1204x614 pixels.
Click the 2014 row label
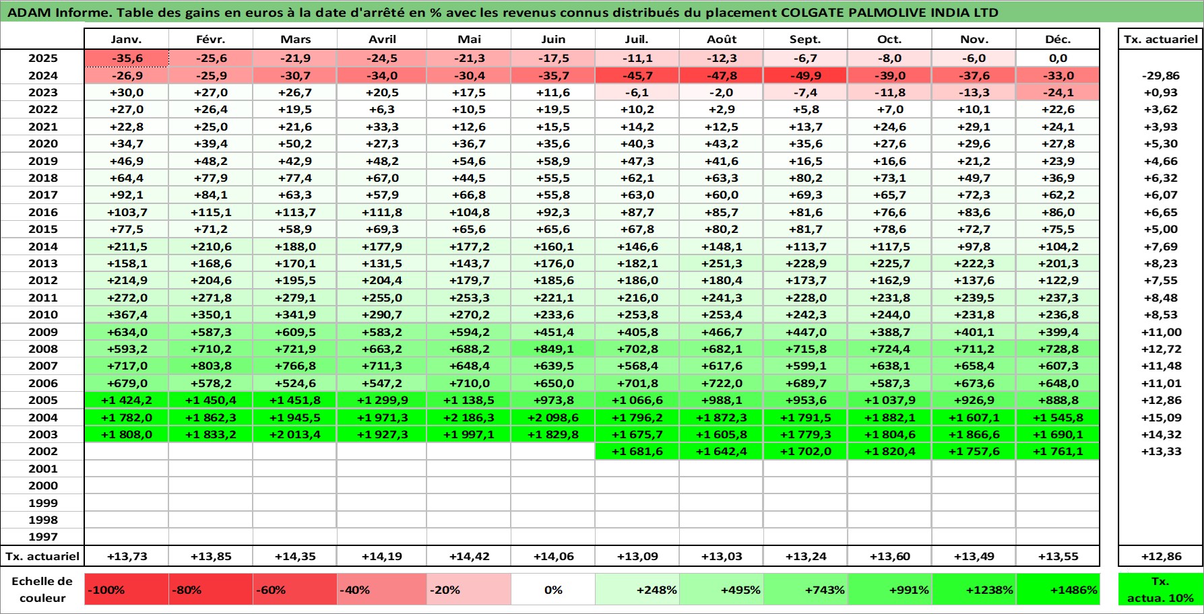coord(42,246)
